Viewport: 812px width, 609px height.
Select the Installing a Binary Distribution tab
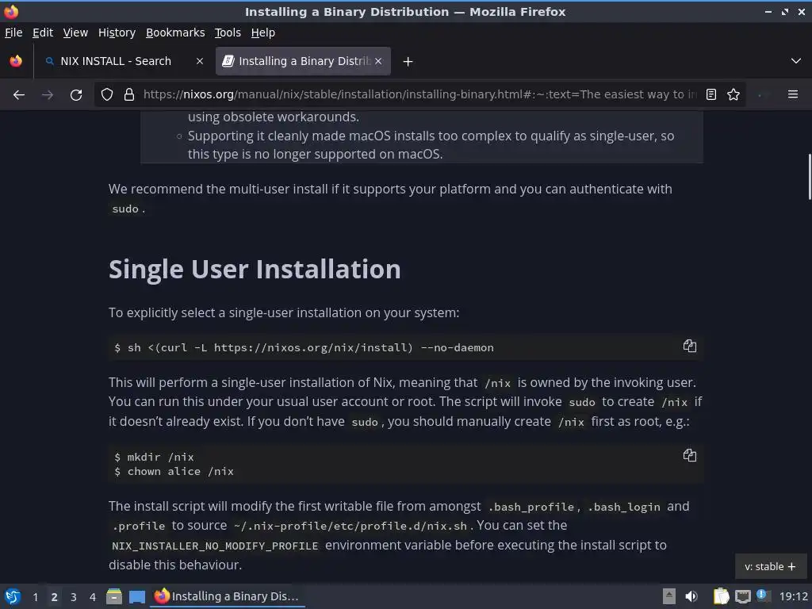[x=303, y=61]
